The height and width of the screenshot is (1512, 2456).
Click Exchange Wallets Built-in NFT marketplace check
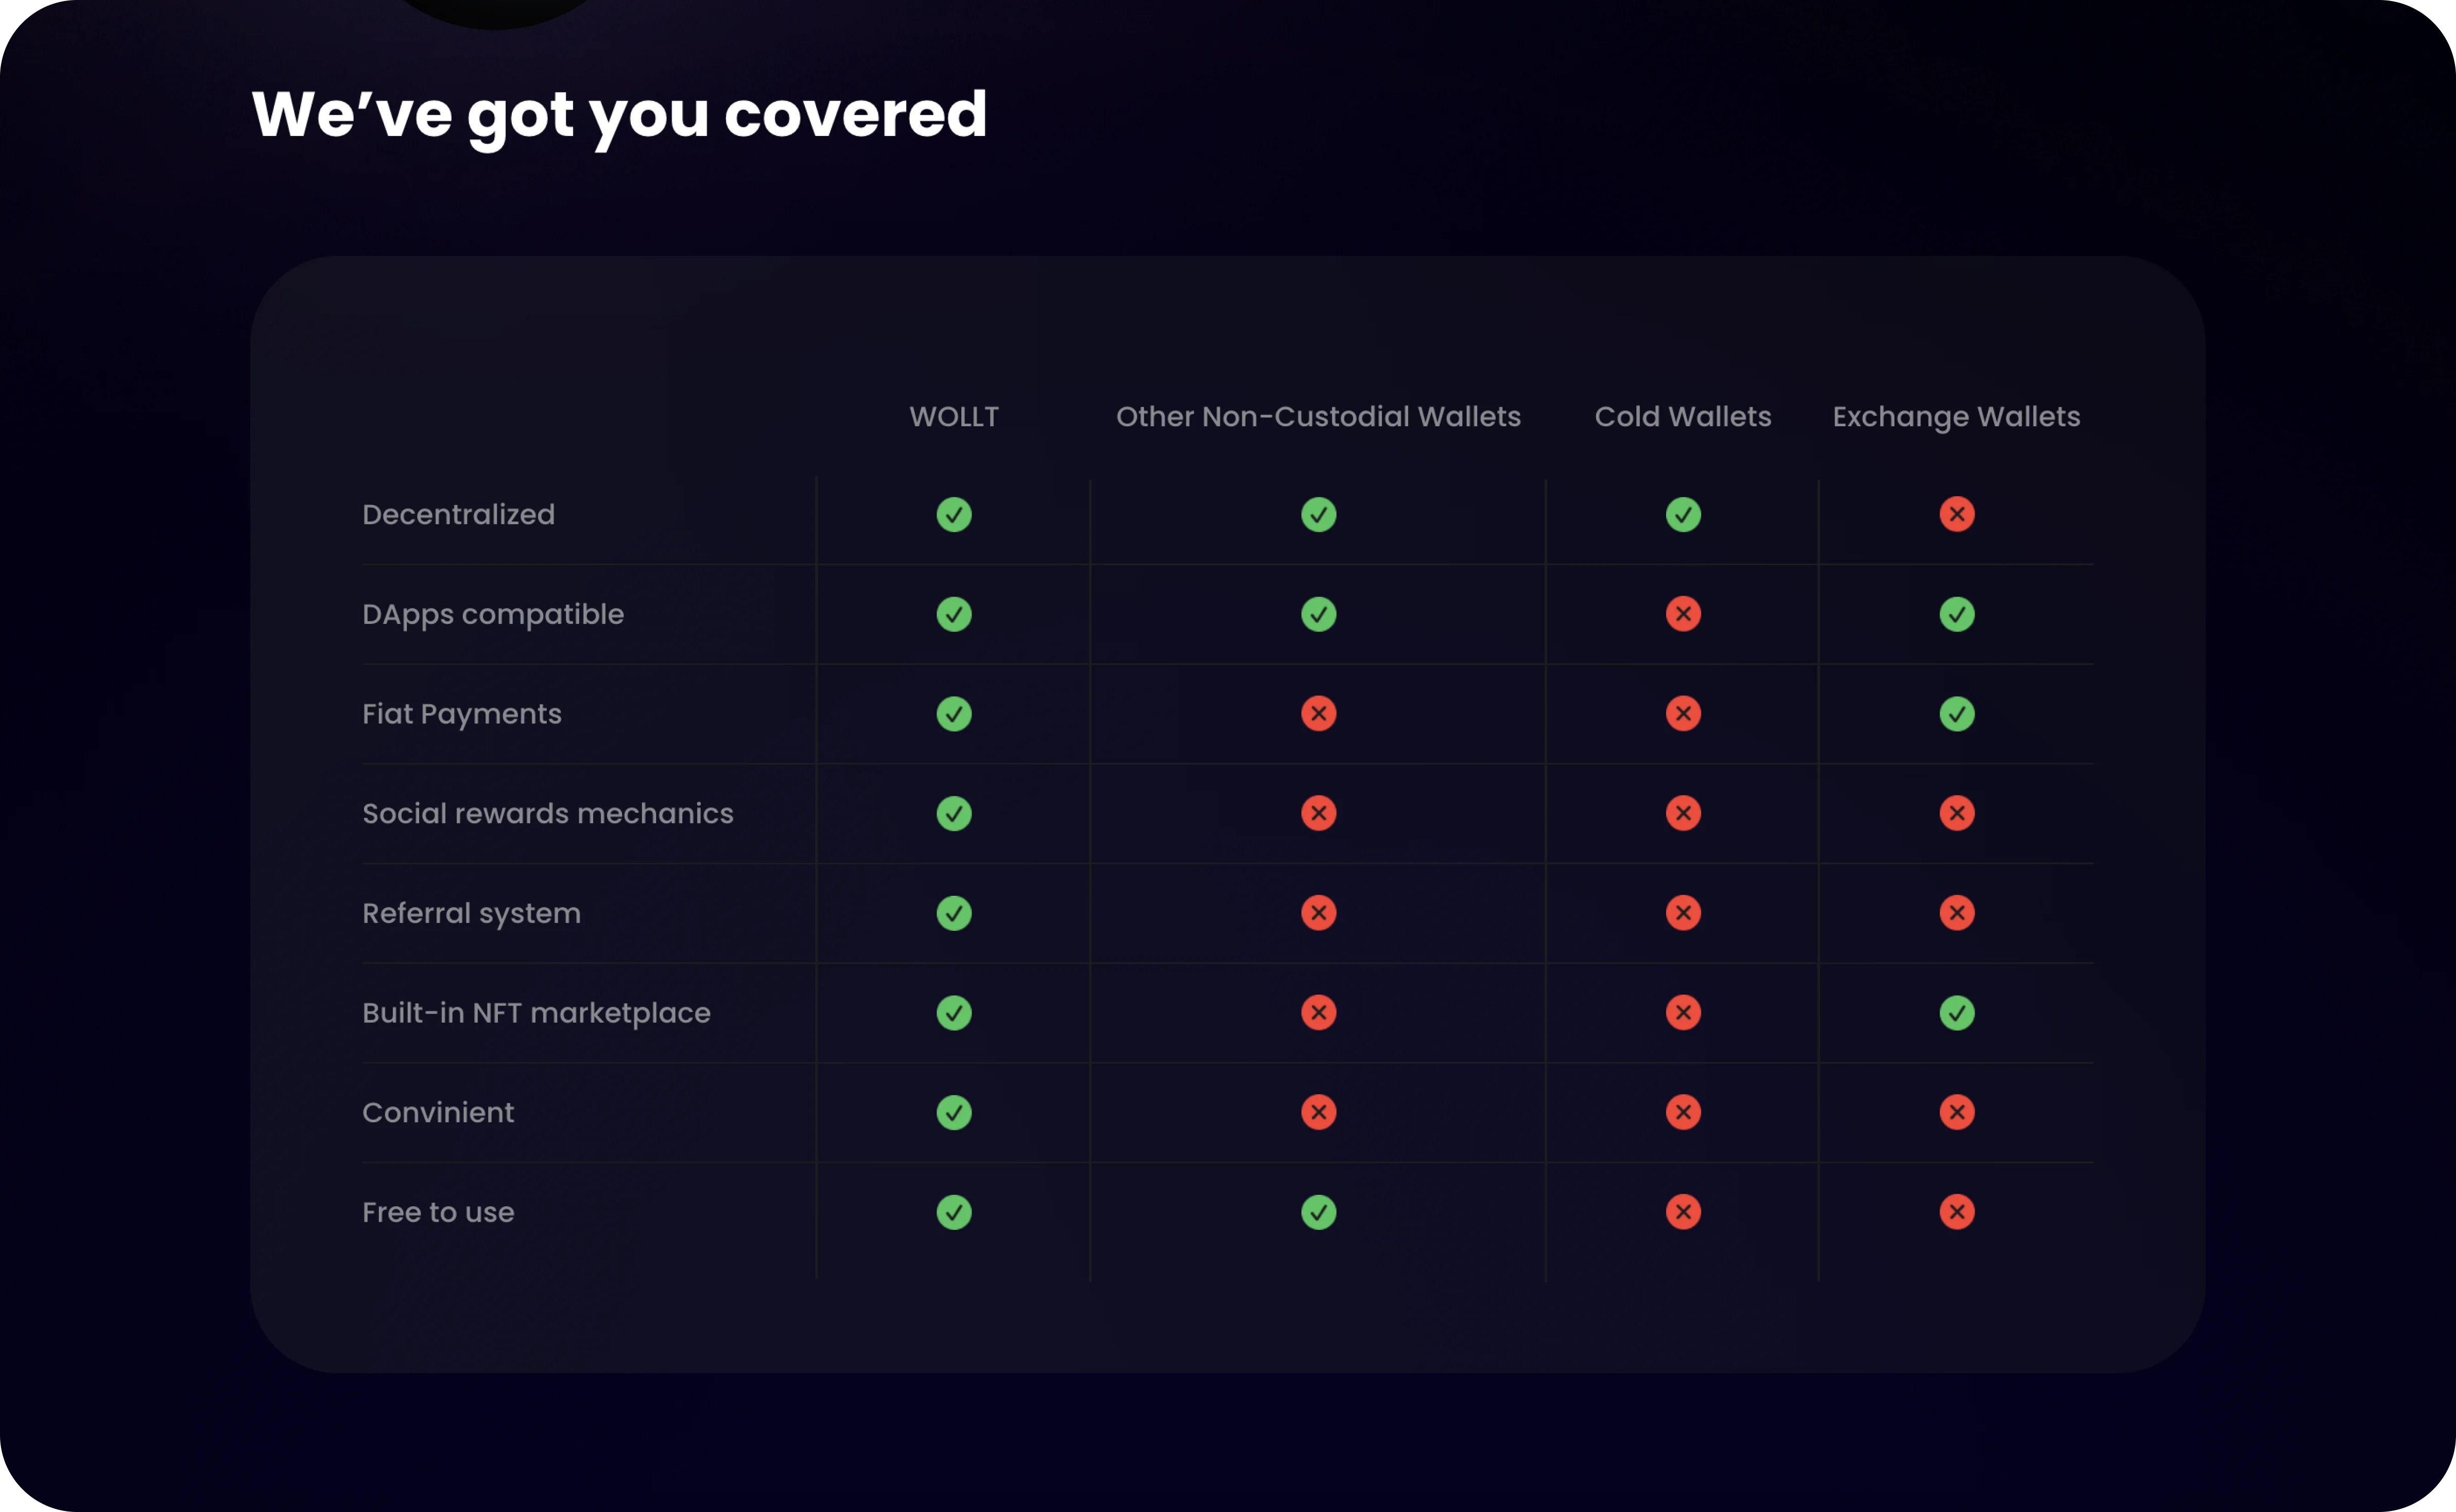[1956, 1012]
